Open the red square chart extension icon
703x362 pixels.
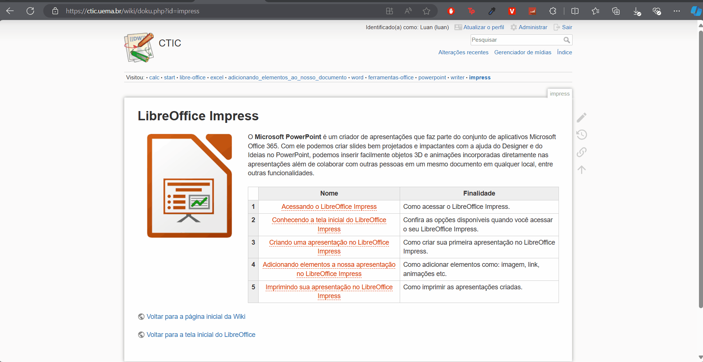(x=532, y=11)
